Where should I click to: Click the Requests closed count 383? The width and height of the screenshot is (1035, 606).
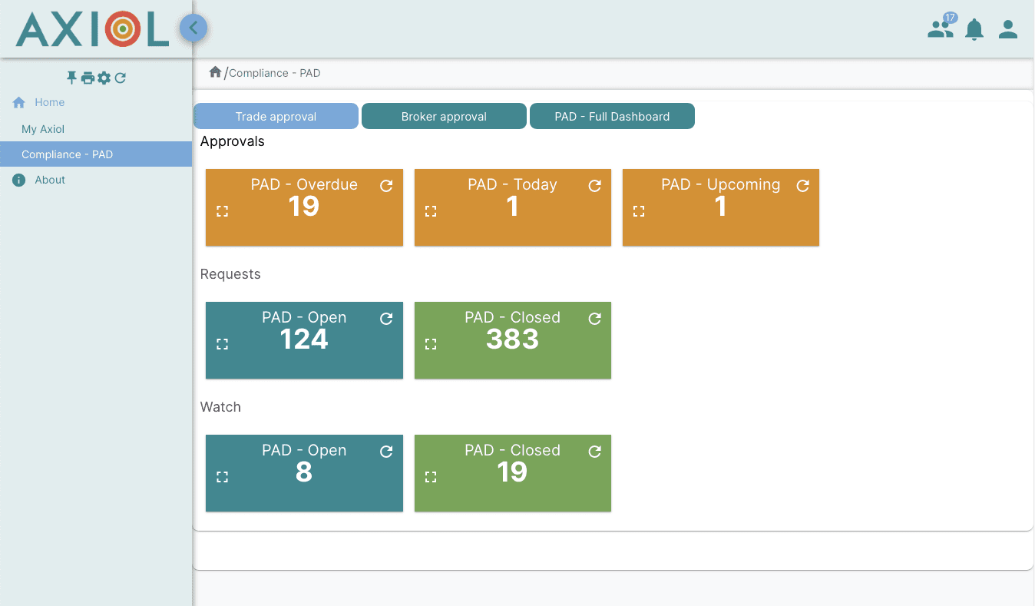click(x=512, y=339)
